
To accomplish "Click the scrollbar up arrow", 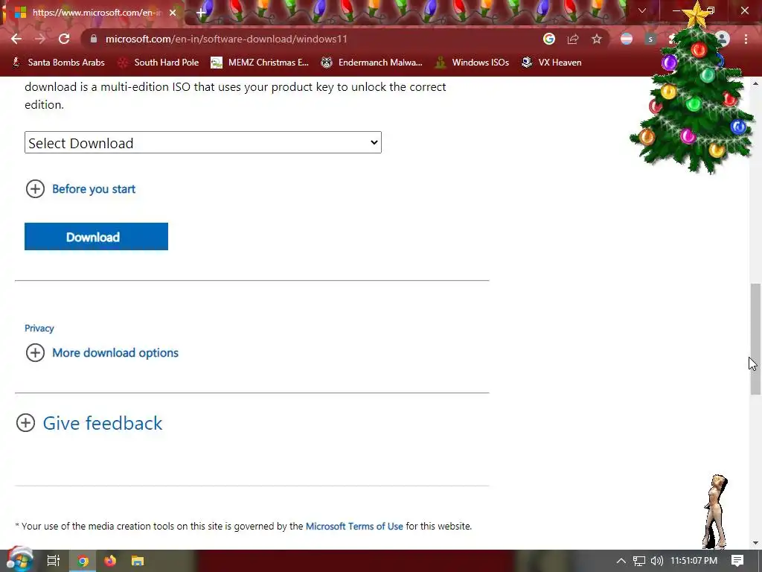I will [756, 83].
